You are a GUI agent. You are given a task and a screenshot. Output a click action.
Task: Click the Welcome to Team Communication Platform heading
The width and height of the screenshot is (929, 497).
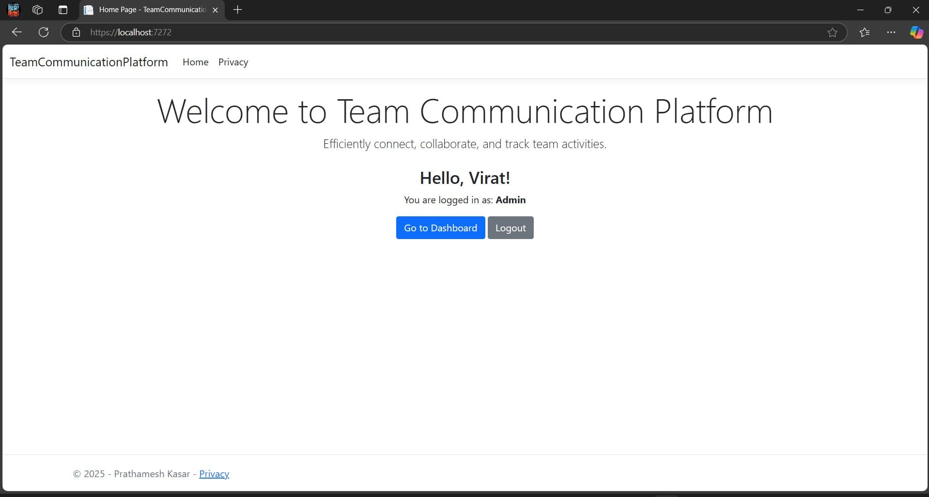point(464,111)
